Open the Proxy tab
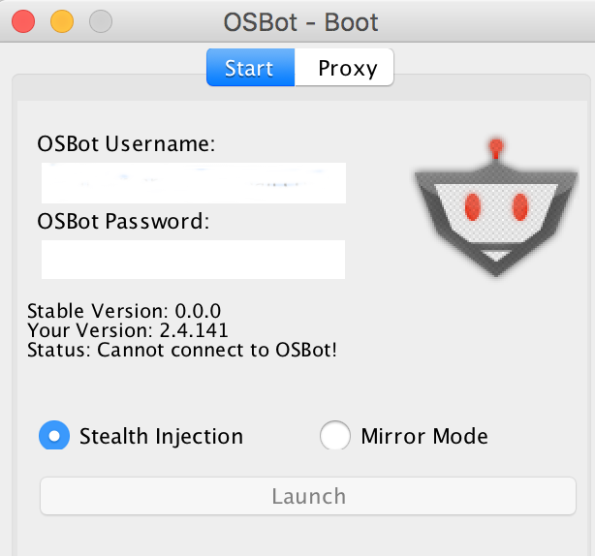The height and width of the screenshot is (556, 595). click(x=344, y=68)
